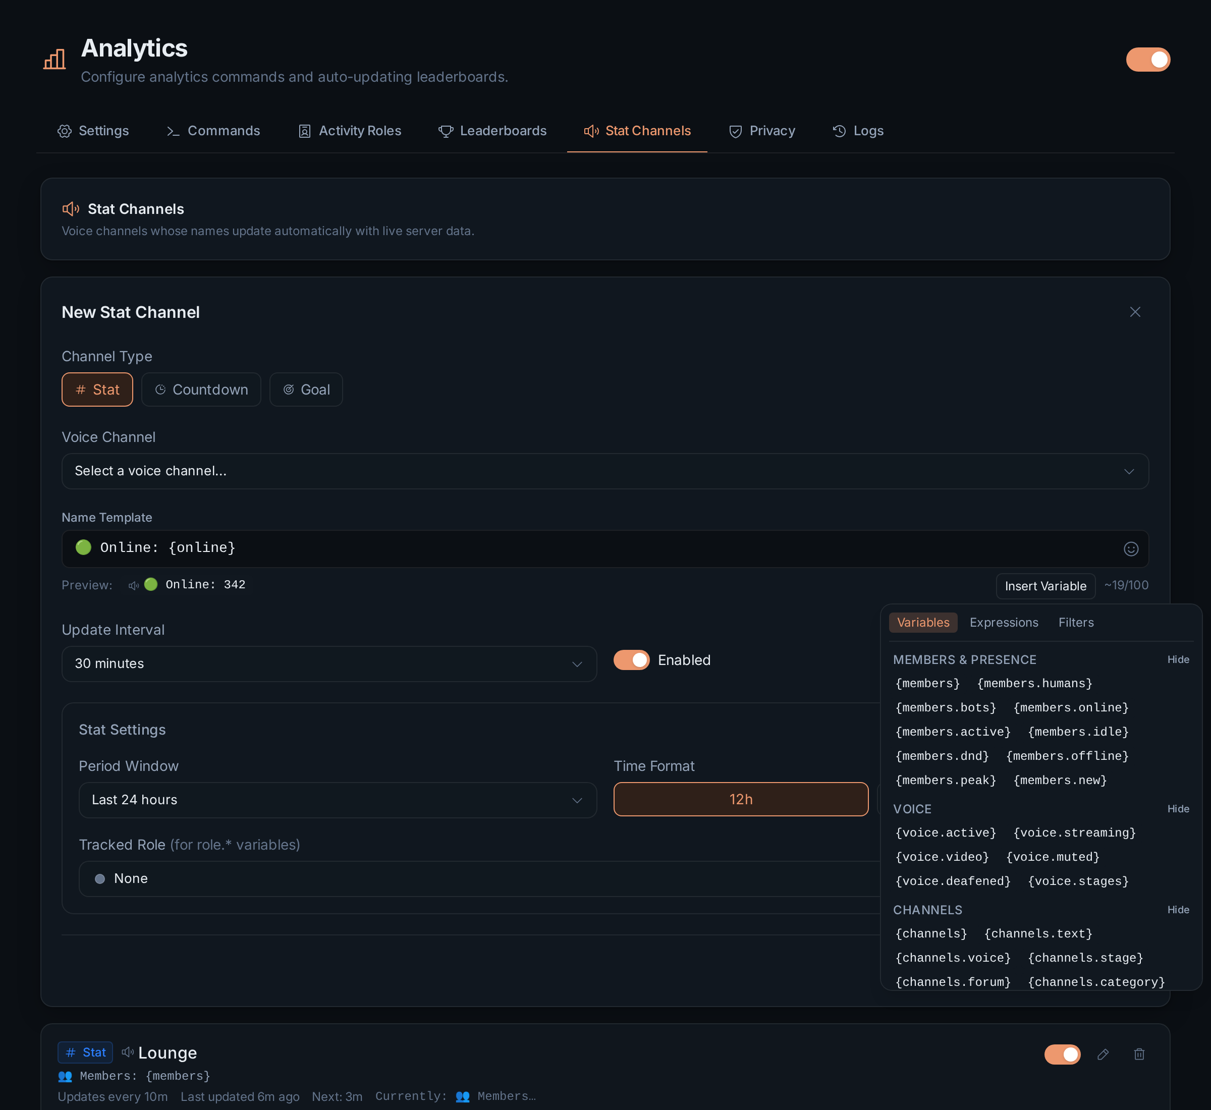Toggle the main Analytics module switch
The height and width of the screenshot is (1110, 1211).
pos(1148,60)
